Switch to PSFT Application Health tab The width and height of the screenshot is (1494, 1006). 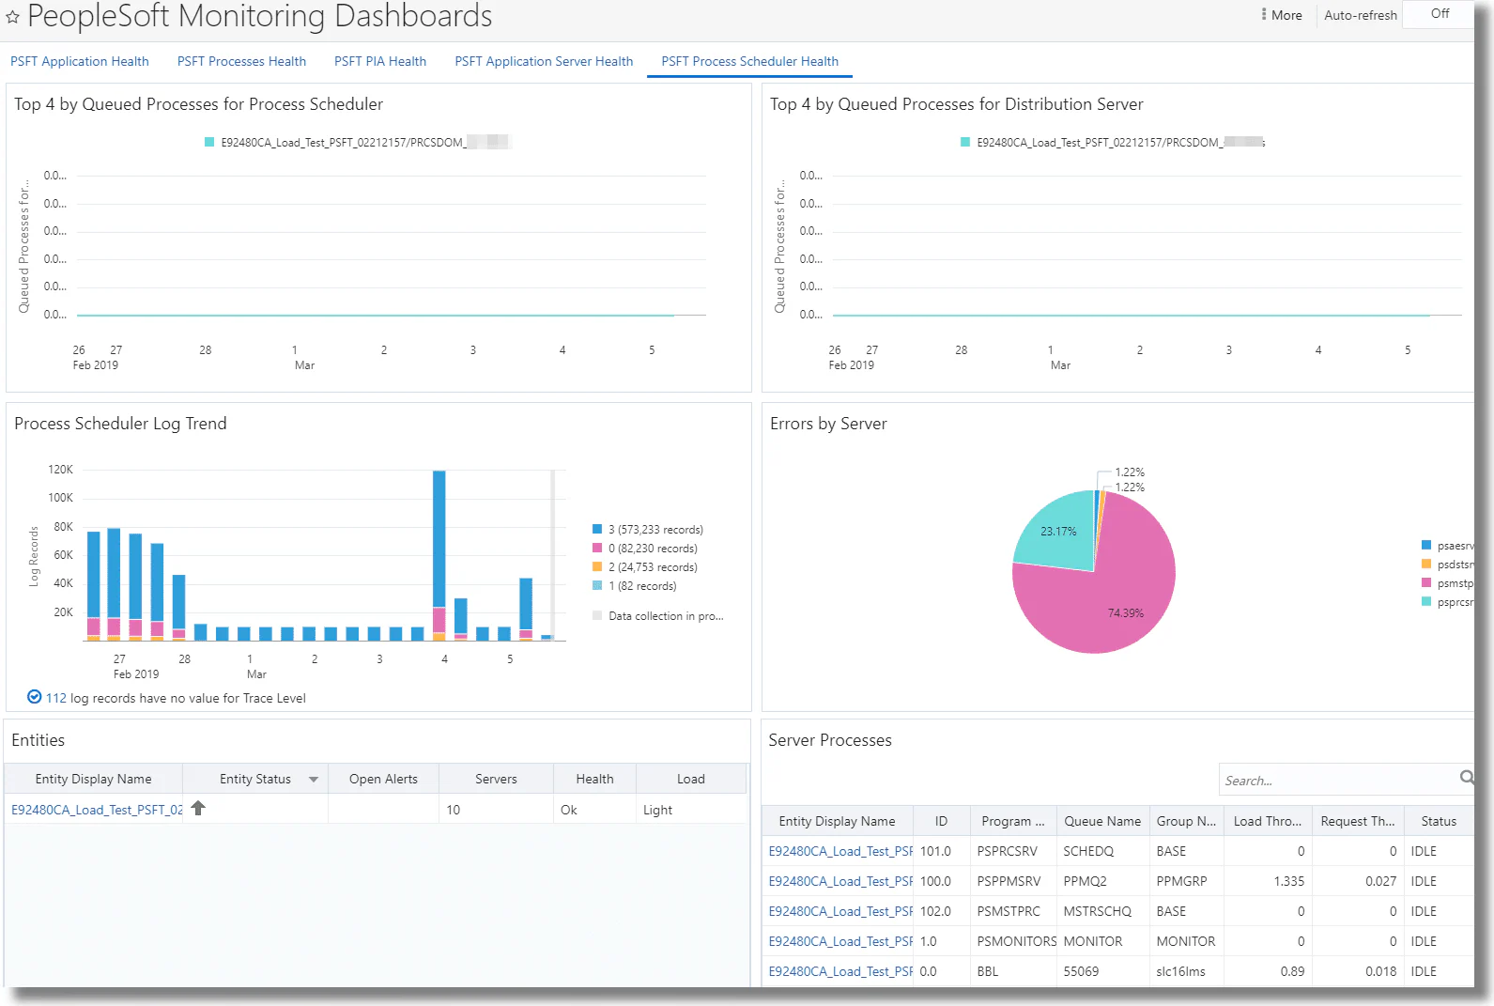pyautogui.click(x=80, y=61)
